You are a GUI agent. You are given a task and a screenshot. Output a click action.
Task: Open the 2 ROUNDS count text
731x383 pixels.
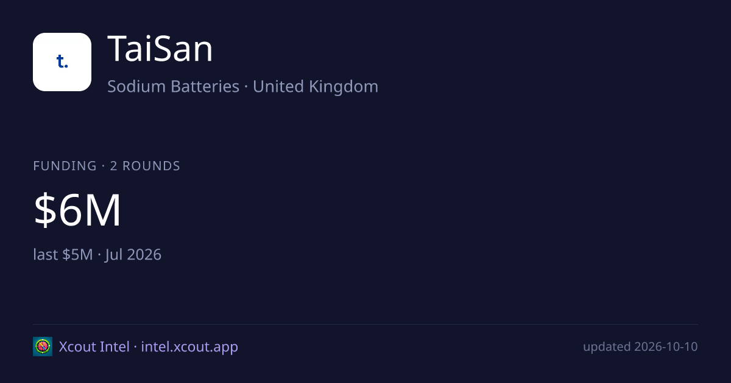click(145, 166)
